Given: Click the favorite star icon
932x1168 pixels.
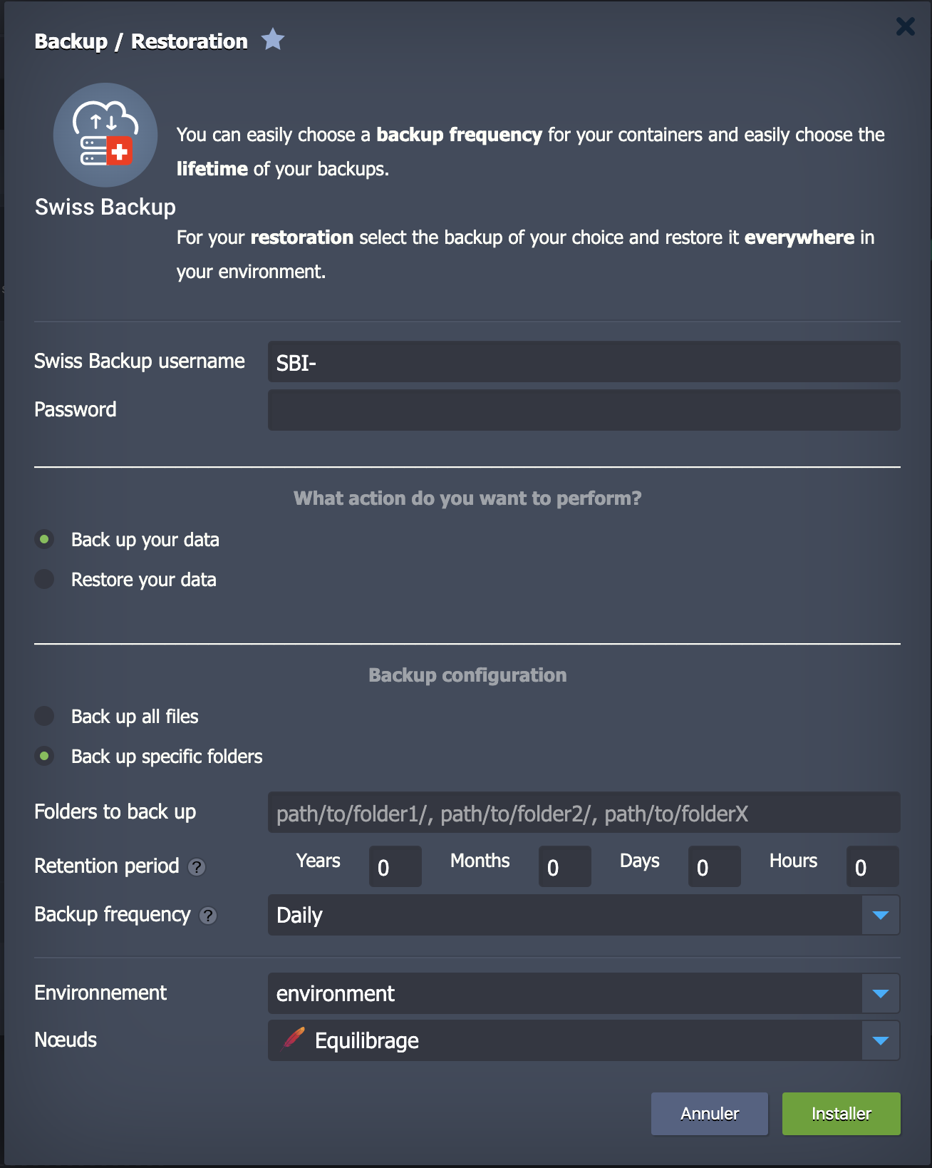Looking at the screenshot, I should pyautogui.click(x=273, y=40).
